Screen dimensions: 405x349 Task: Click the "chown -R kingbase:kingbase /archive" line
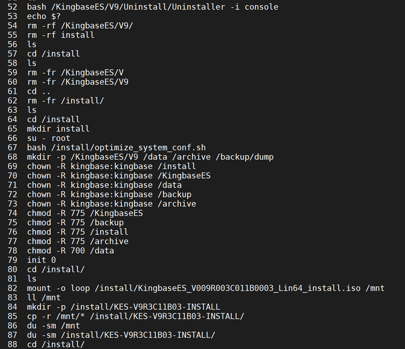[x=111, y=204]
